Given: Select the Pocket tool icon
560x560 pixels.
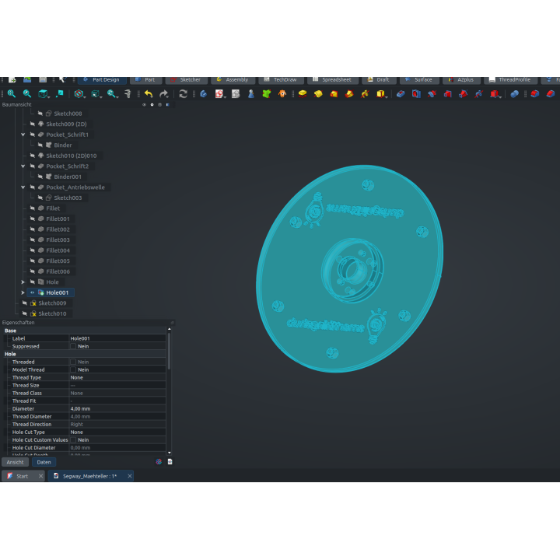Looking at the screenshot, I should [401, 93].
